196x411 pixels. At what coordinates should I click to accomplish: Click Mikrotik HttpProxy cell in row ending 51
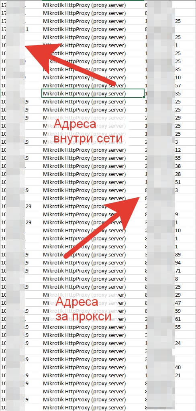click(93, 182)
